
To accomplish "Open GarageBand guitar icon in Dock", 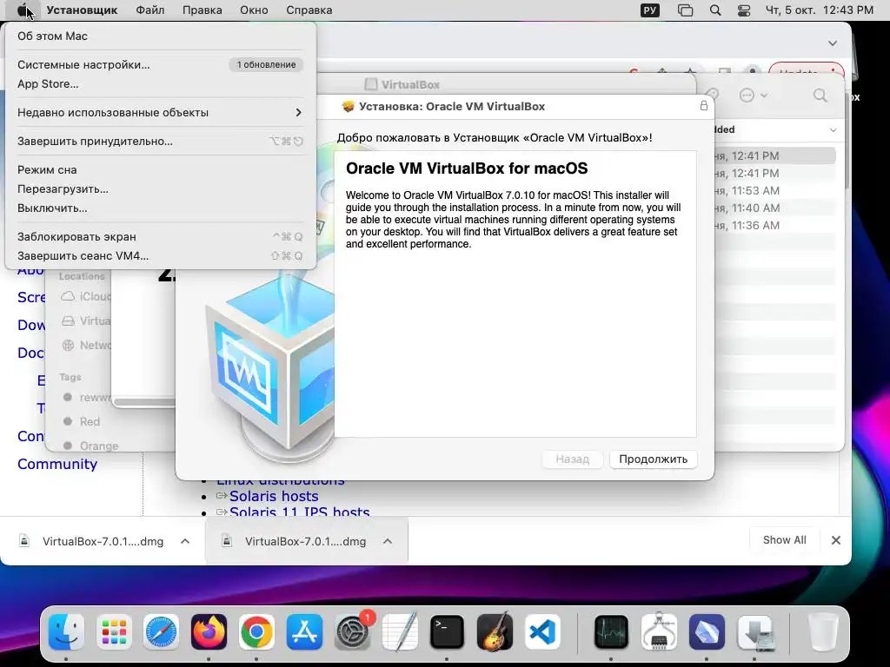I will pos(495,632).
